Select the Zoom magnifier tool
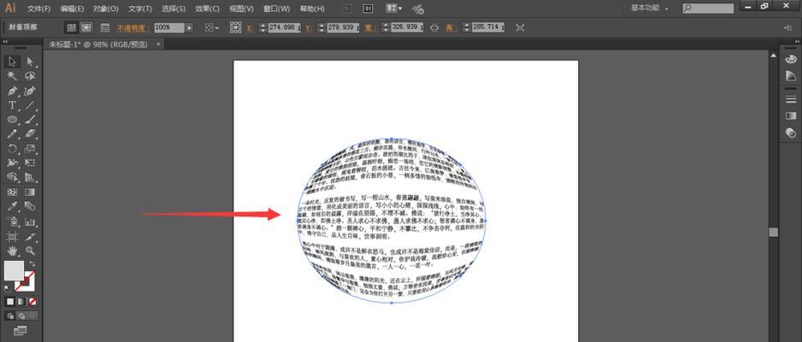The image size is (802, 342). [30, 251]
